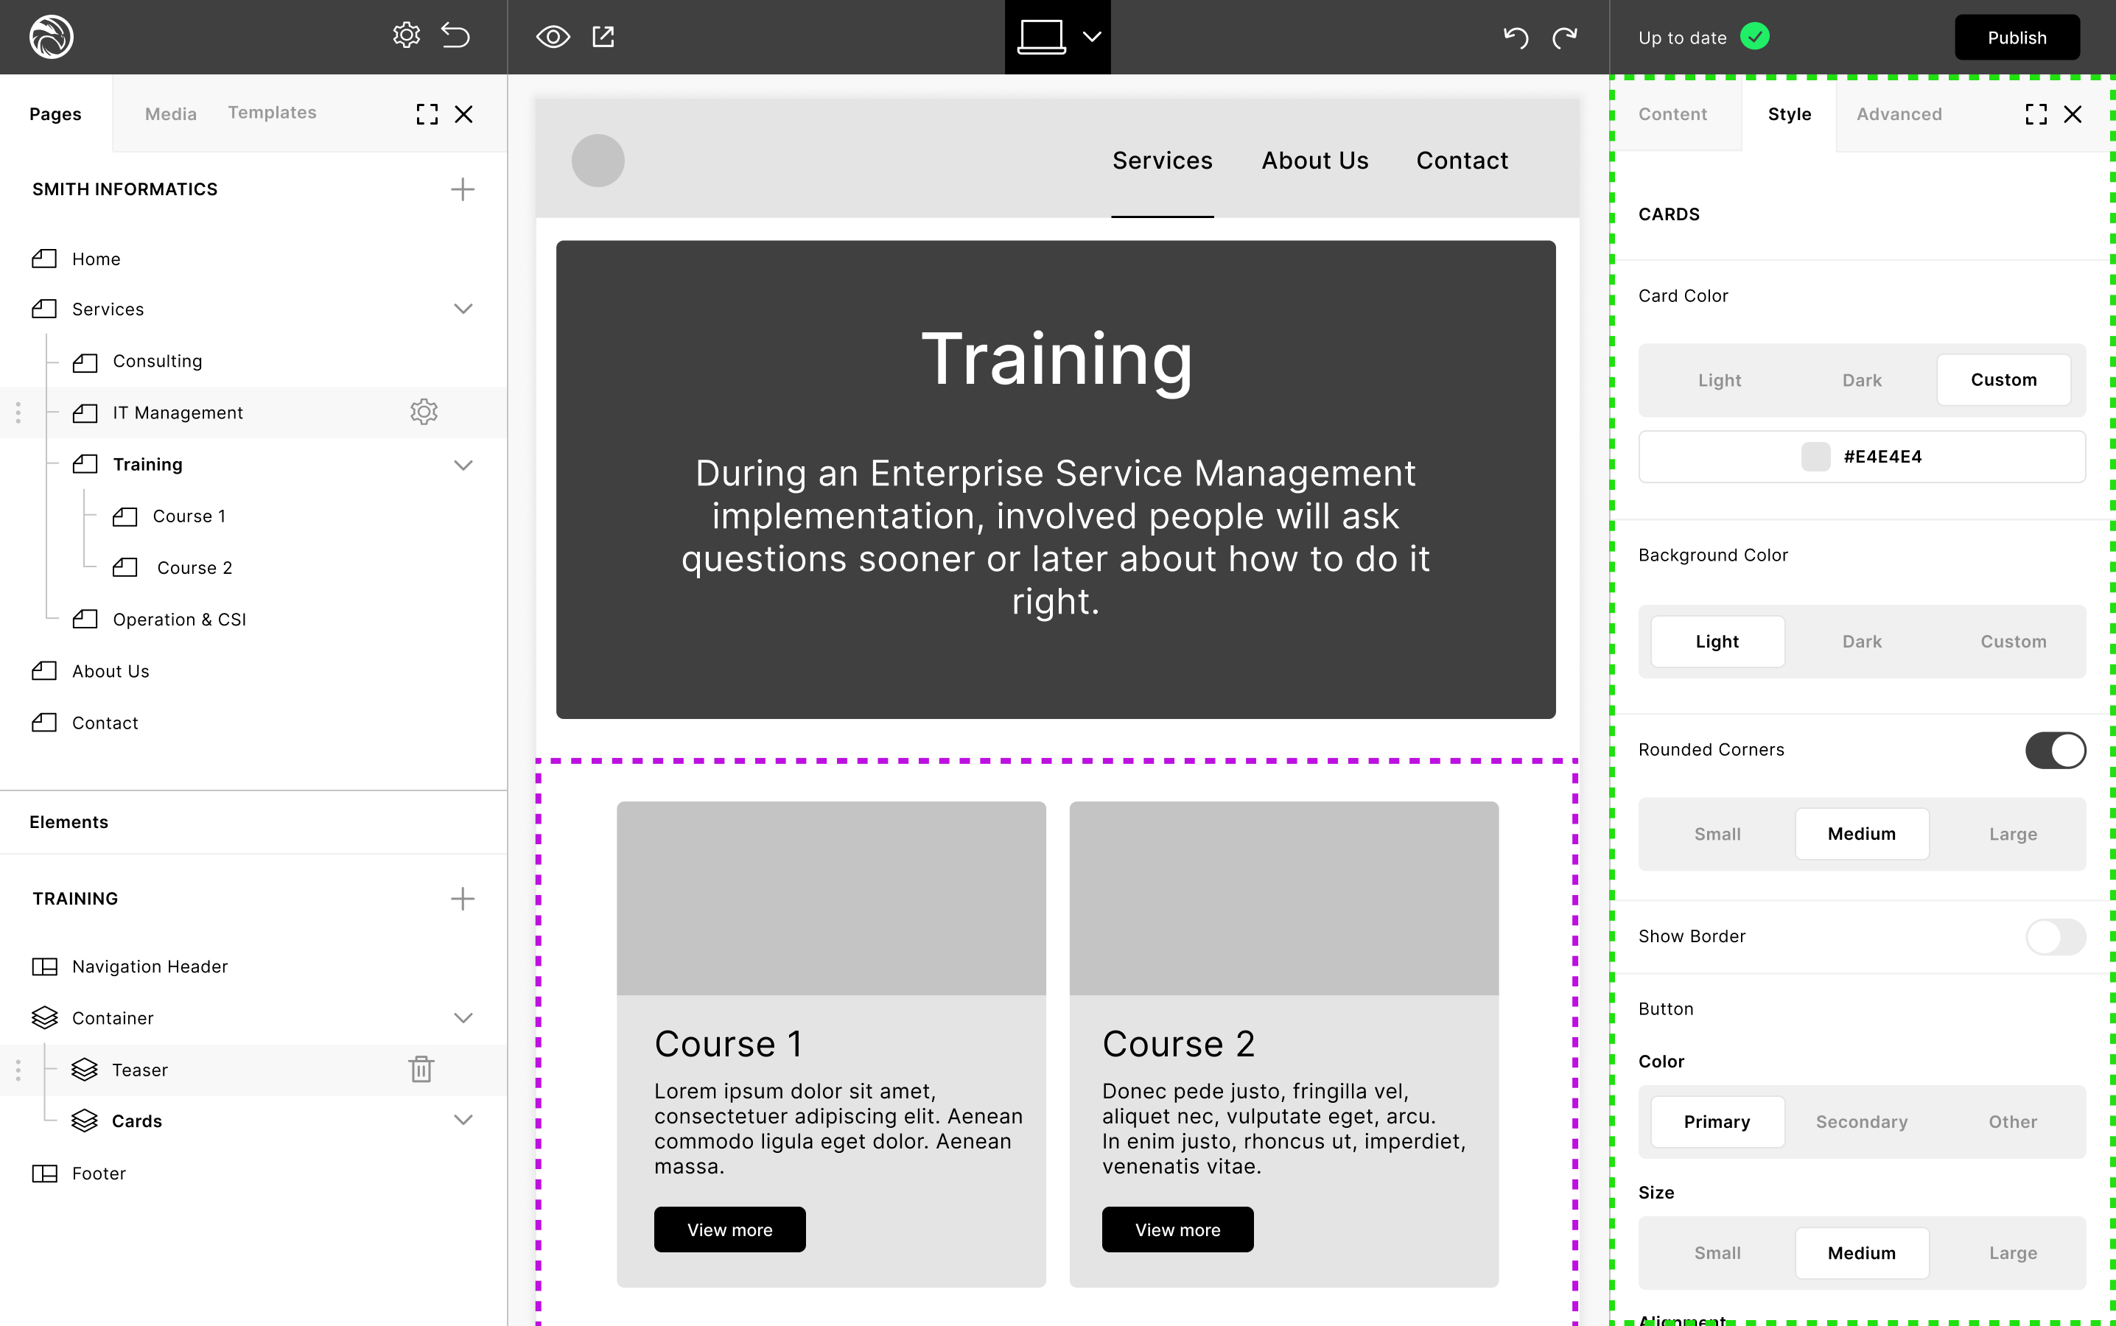Viewport: 2116px width, 1326px height.
Task: Click View more on Course 1 card
Action: (729, 1229)
